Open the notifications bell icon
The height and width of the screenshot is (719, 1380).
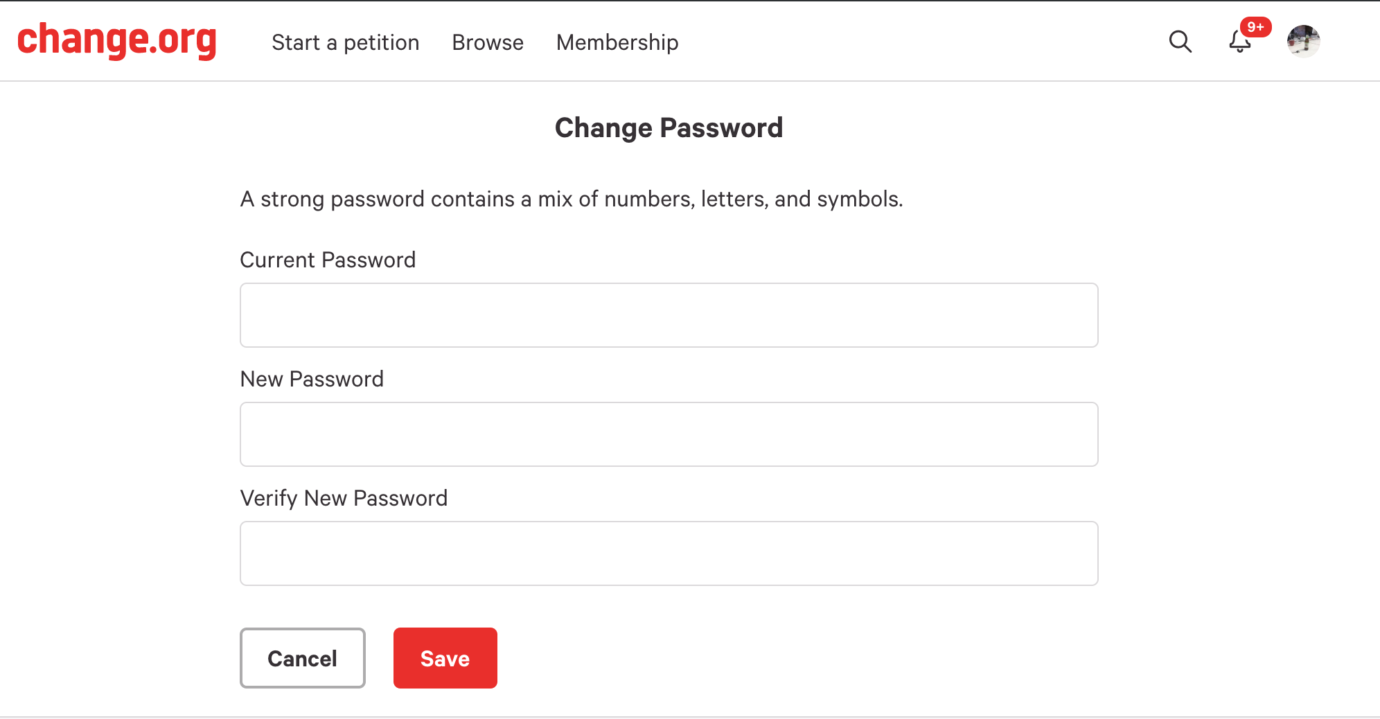[x=1240, y=42]
